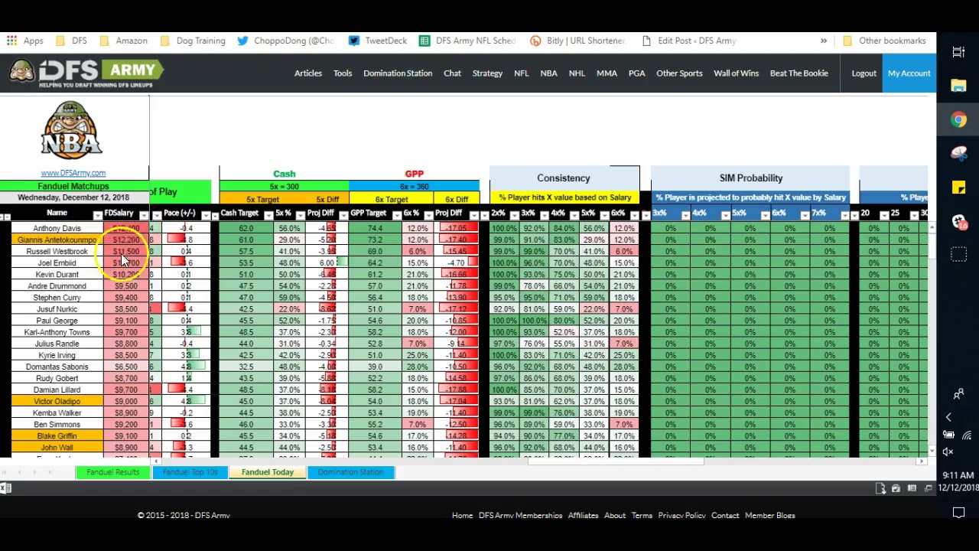Switch to the Fanduel Top 10s sheet tab
The width and height of the screenshot is (979, 551).
(x=190, y=472)
